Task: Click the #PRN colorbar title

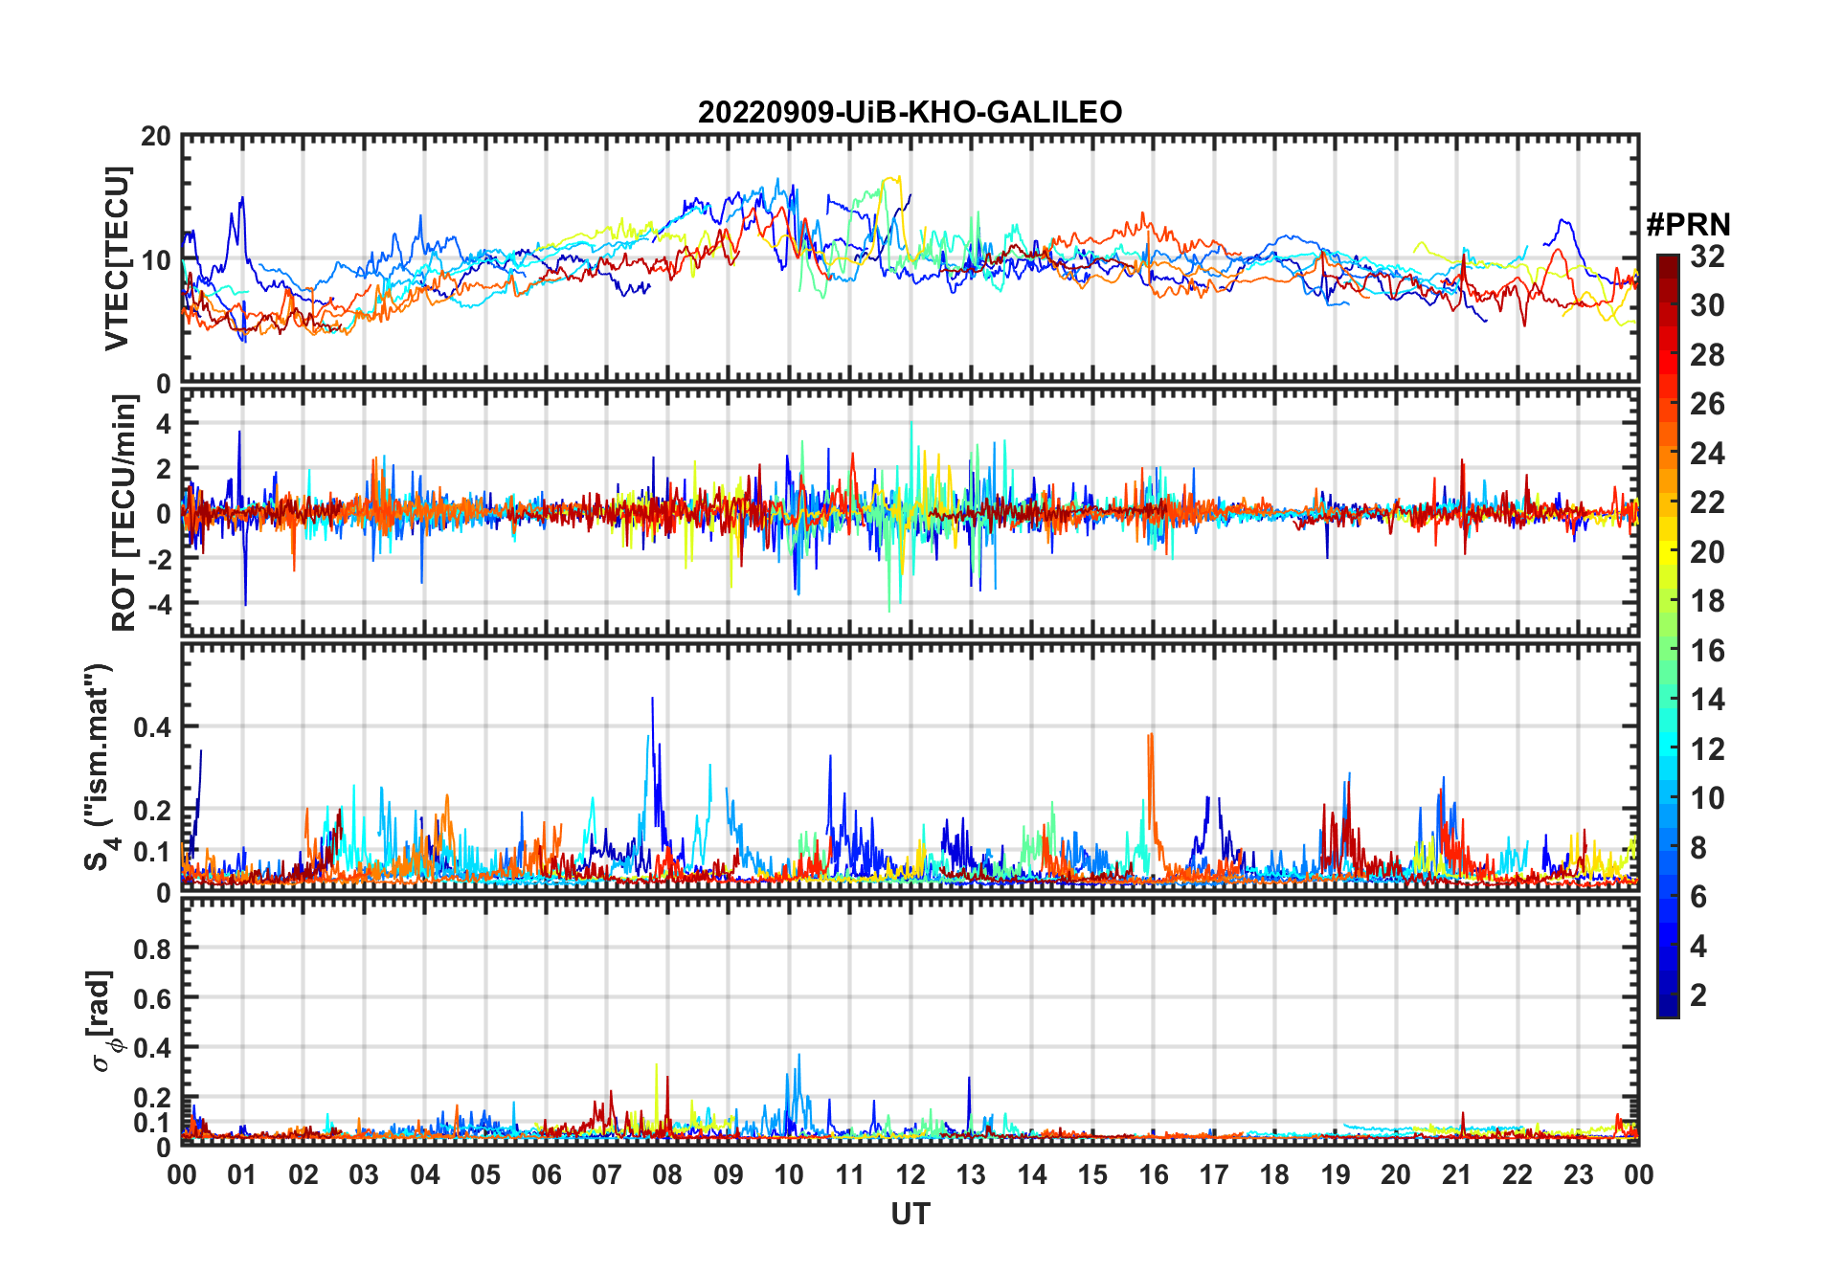Action: pyautogui.click(x=1689, y=225)
